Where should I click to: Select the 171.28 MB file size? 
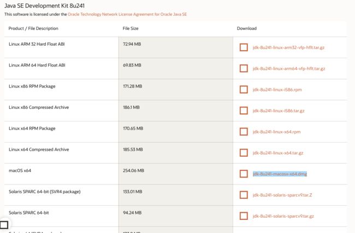[x=133, y=86]
